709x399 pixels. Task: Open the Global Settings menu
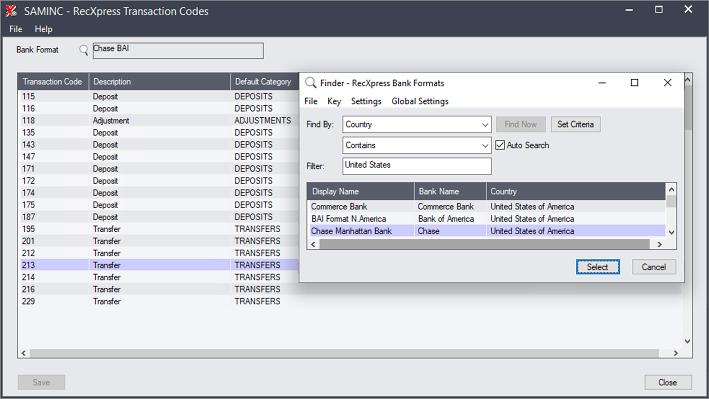(420, 101)
